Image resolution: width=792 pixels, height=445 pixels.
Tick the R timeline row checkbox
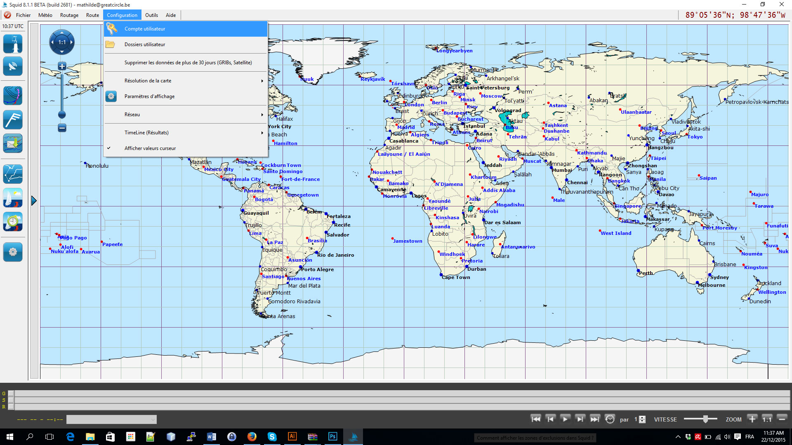point(11,407)
